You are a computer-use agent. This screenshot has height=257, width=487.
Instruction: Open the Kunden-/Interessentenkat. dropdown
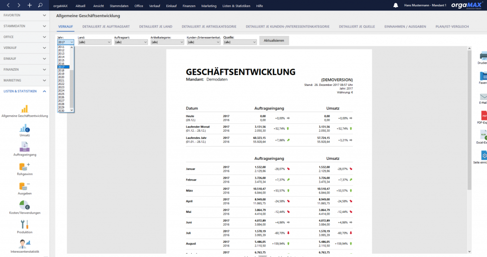[204, 42]
